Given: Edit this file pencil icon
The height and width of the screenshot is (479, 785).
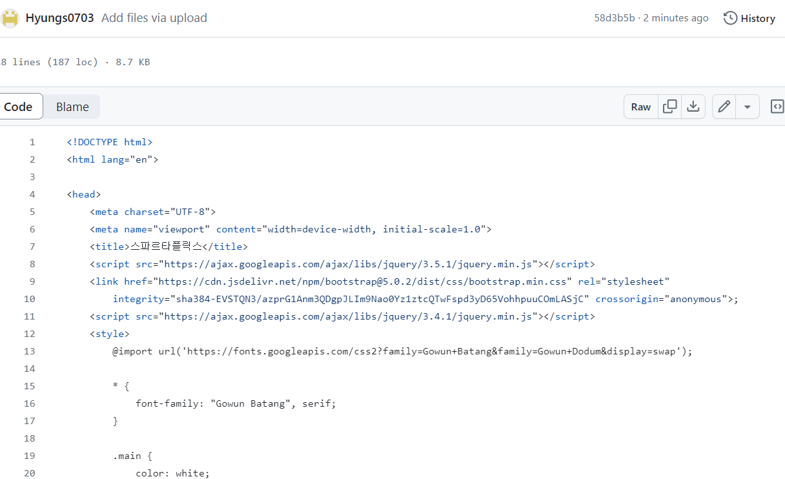Looking at the screenshot, I should [x=724, y=107].
